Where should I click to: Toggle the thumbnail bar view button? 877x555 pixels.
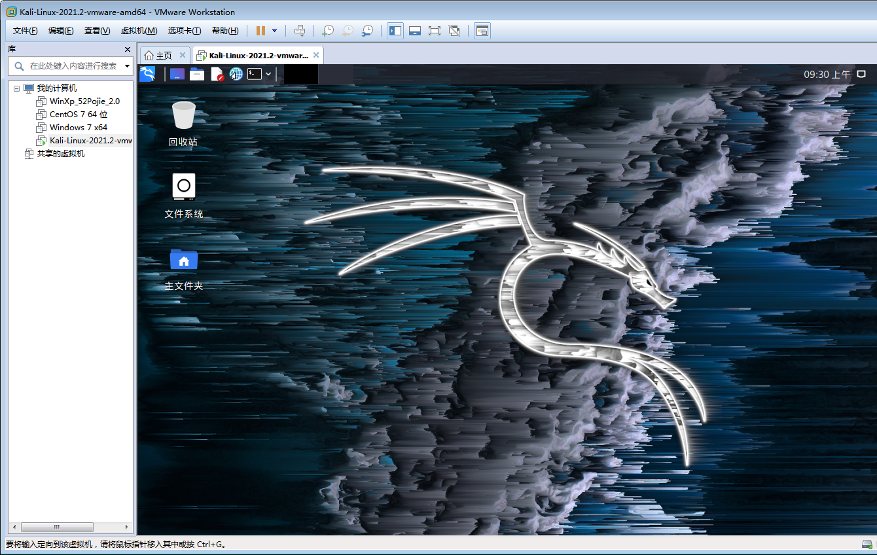click(x=415, y=31)
